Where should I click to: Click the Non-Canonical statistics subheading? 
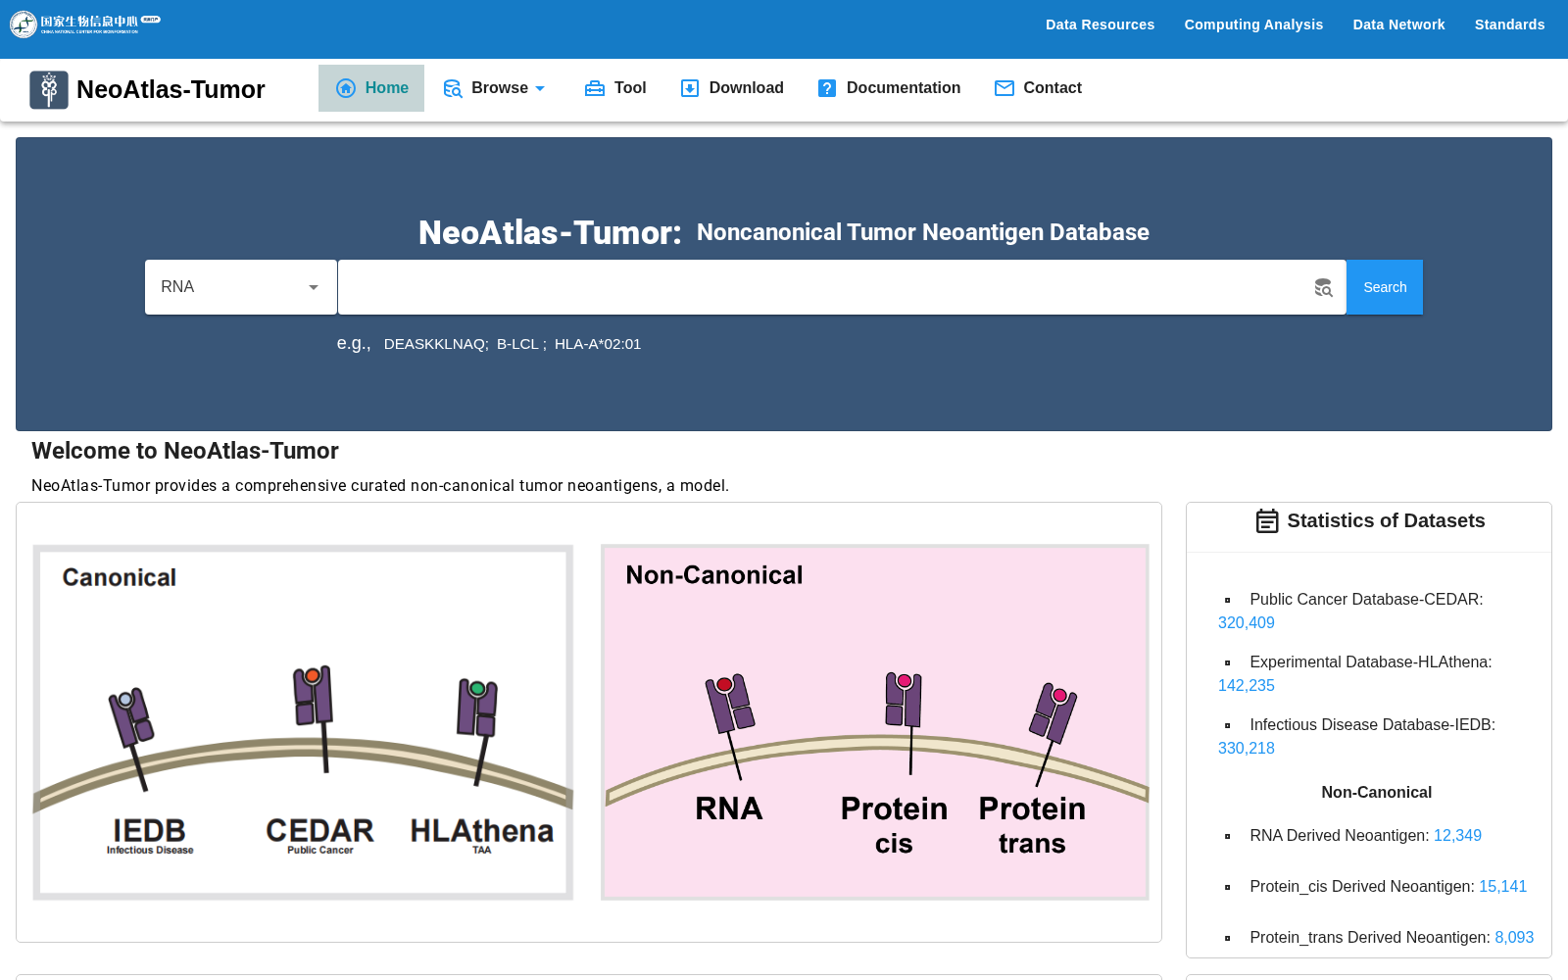coord(1376,793)
